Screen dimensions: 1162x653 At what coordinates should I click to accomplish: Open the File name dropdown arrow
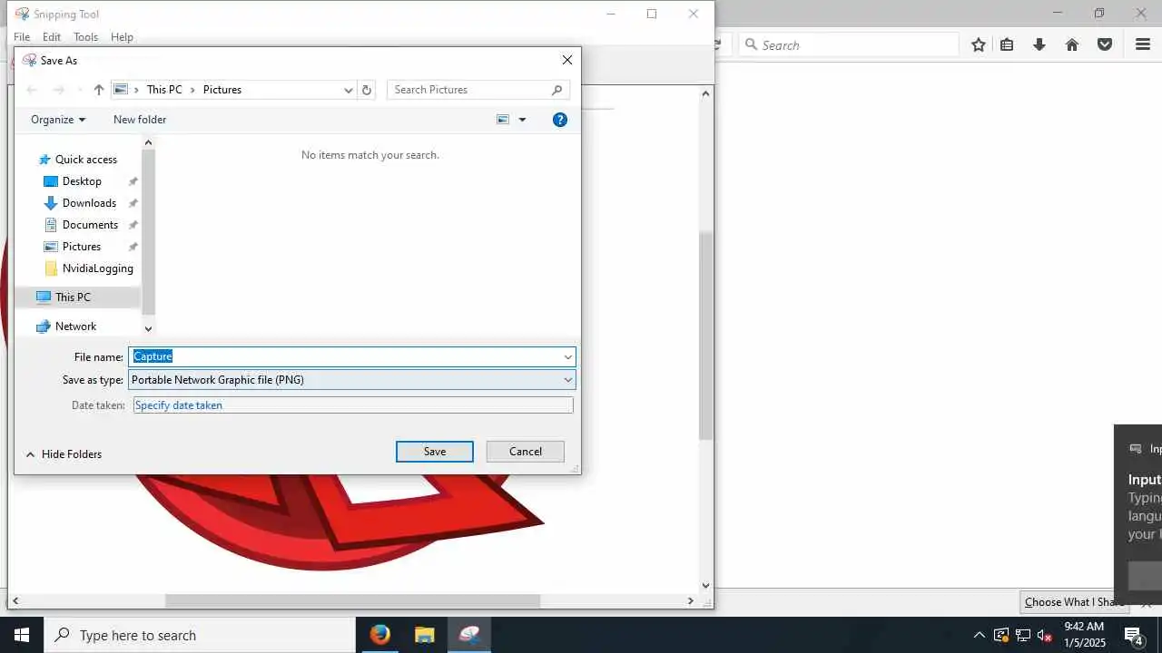coord(568,357)
